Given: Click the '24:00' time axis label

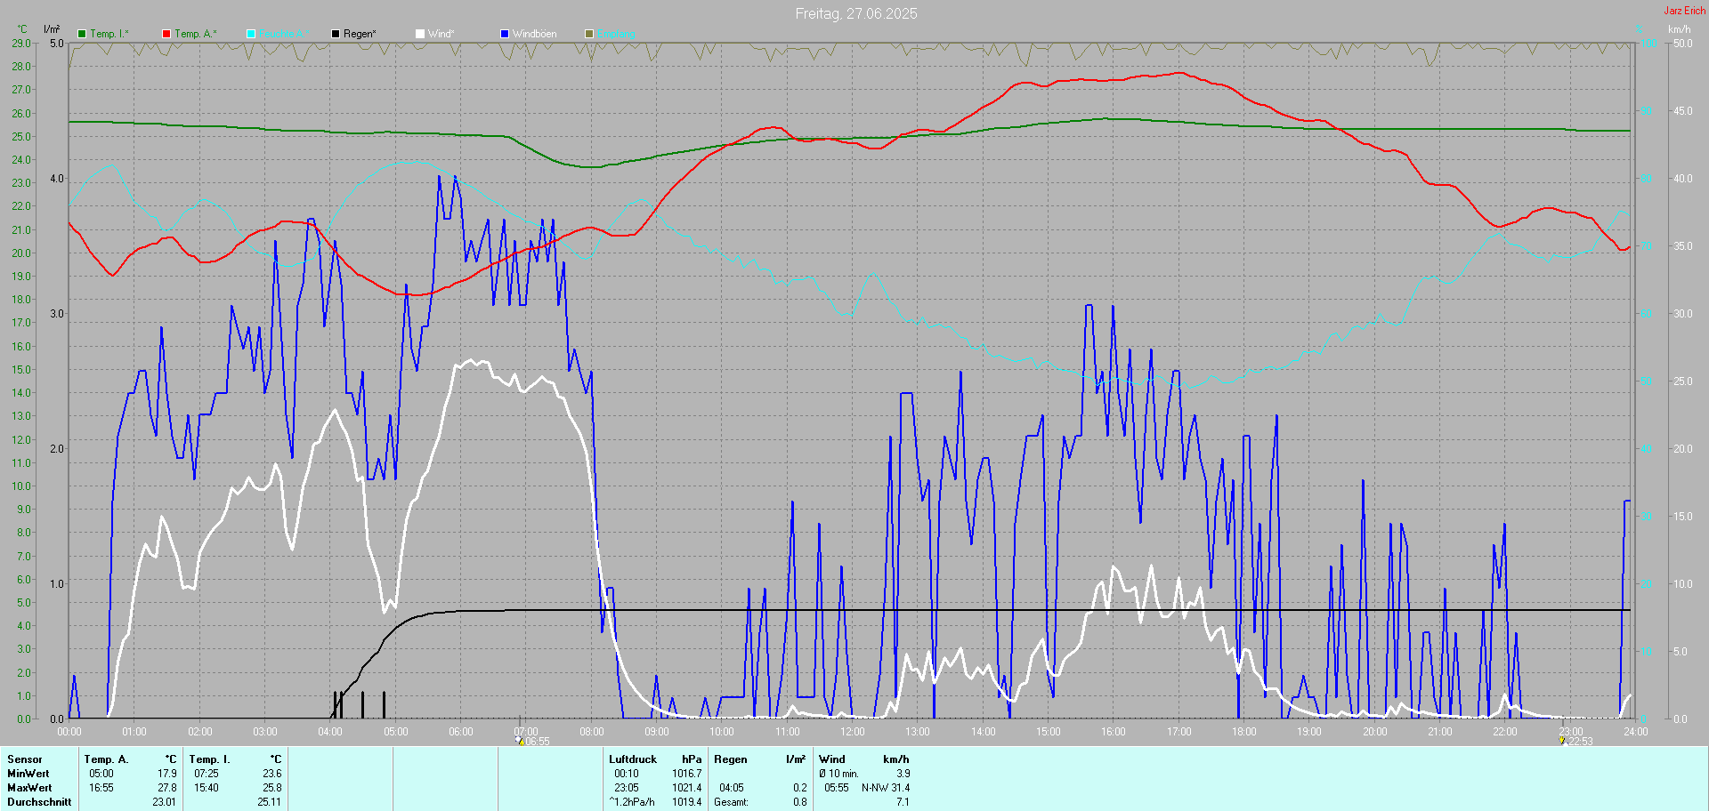Looking at the screenshot, I should (1636, 732).
